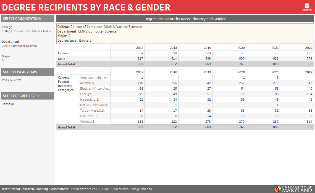The image size is (315, 193).
Task: Click the Institutional Research, Planning & Assessment text
Action: [x=35, y=189]
